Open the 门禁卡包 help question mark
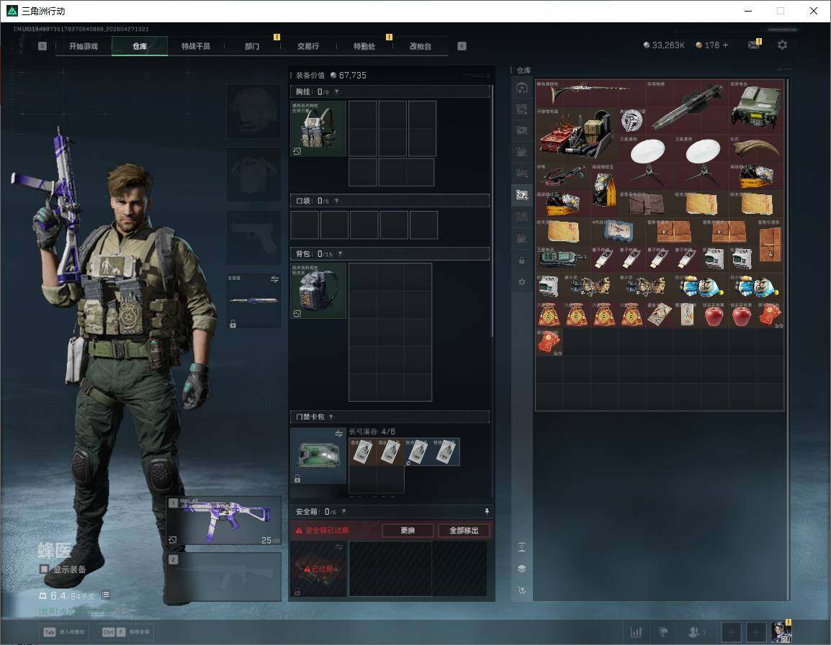Image resolution: width=831 pixels, height=645 pixels. 331,417
